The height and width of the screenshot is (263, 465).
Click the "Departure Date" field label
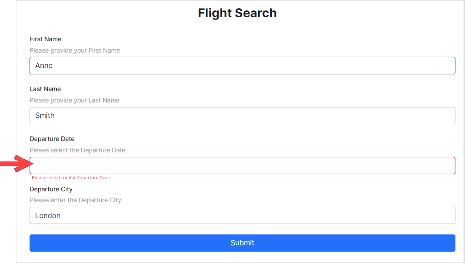point(52,139)
